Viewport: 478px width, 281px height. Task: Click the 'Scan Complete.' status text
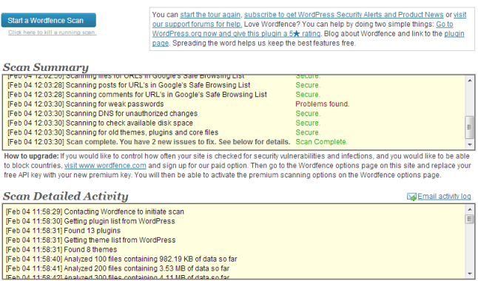tap(321, 142)
